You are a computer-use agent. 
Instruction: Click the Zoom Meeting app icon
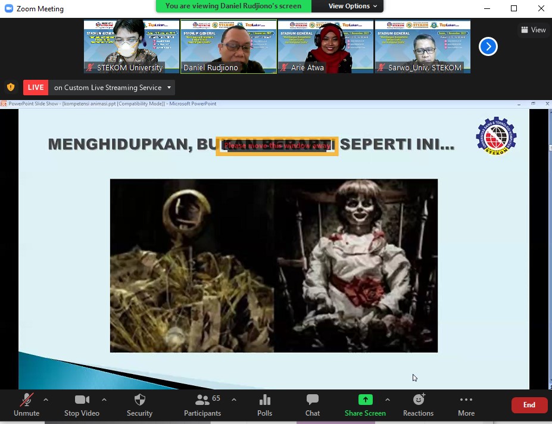tap(9, 8)
